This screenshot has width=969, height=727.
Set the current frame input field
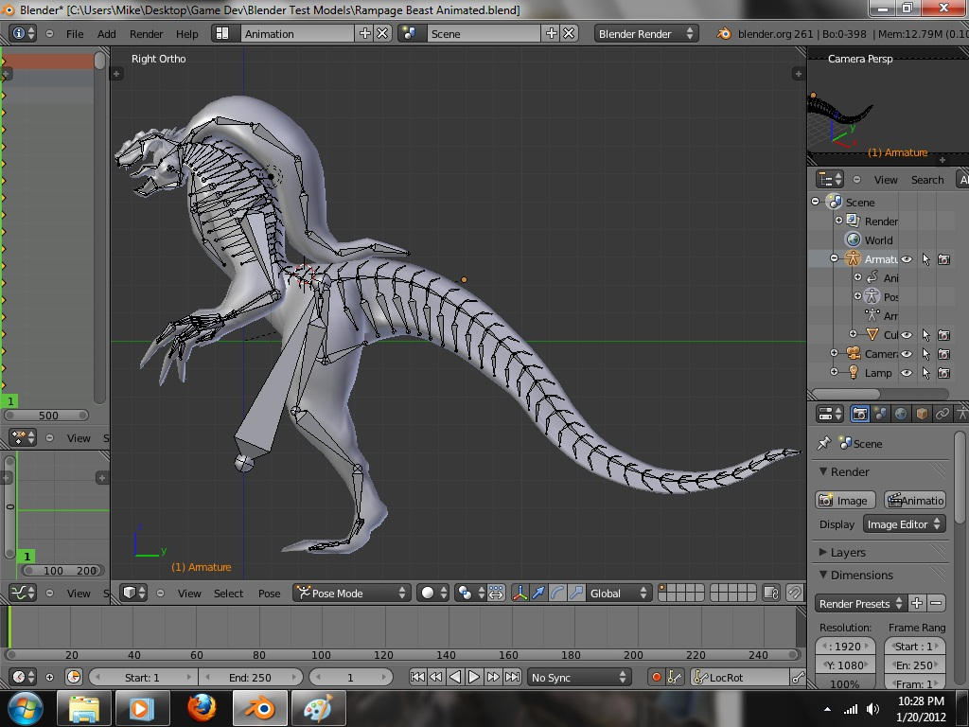(350, 677)
